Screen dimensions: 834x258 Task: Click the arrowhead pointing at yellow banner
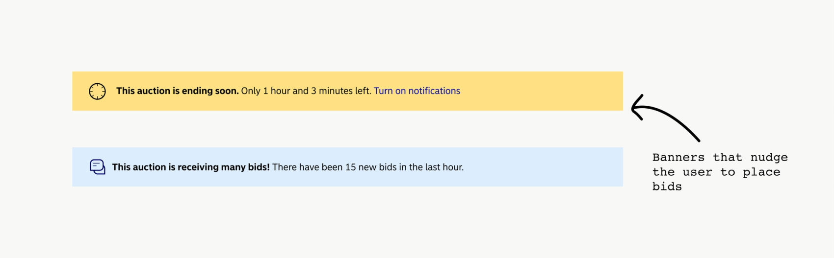[x=637, y=107]
